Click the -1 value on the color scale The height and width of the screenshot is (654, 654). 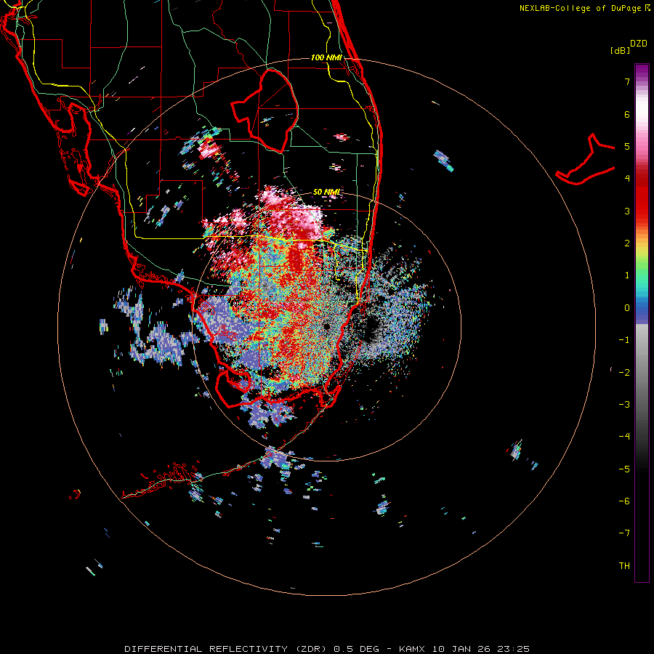click(x=624, y=340)
